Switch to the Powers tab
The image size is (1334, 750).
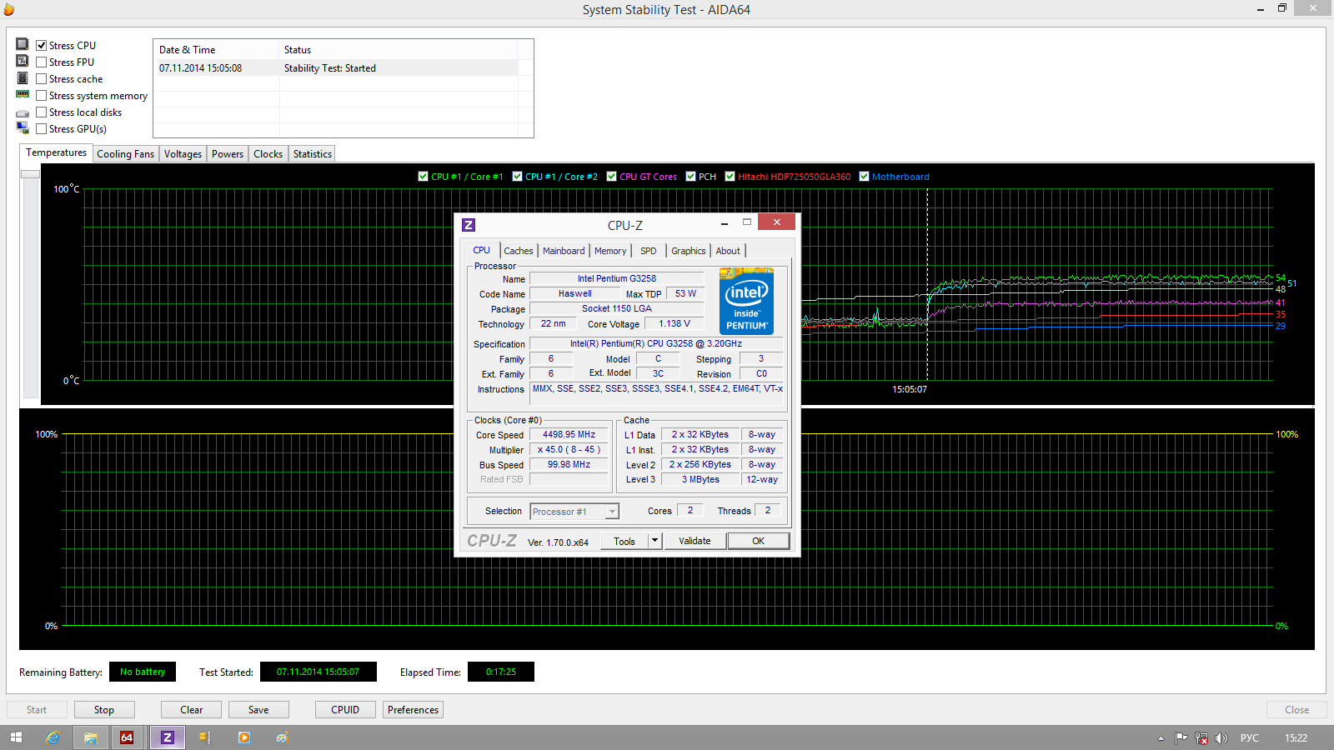click(x=228, y=154)
